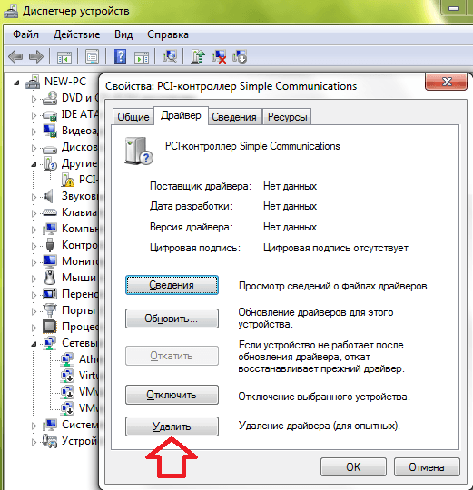Click the Обновить... button
Viewport: 473px width, 490px height.
coord(172,318)
